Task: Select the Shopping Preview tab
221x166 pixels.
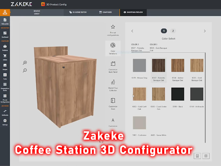Action: [133, 12]
